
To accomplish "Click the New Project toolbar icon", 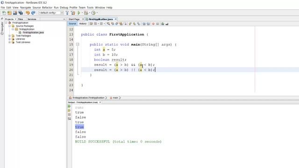I will pyautogui.click(x=9, y=13).
